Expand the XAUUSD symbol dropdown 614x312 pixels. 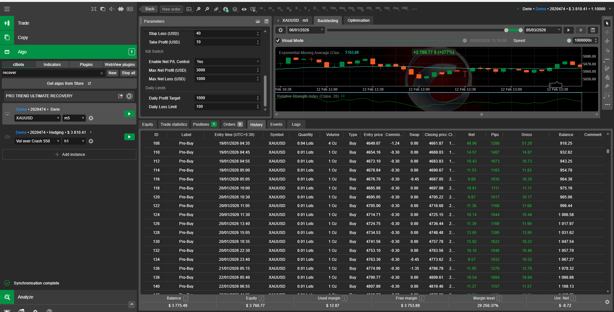point(37,118)
